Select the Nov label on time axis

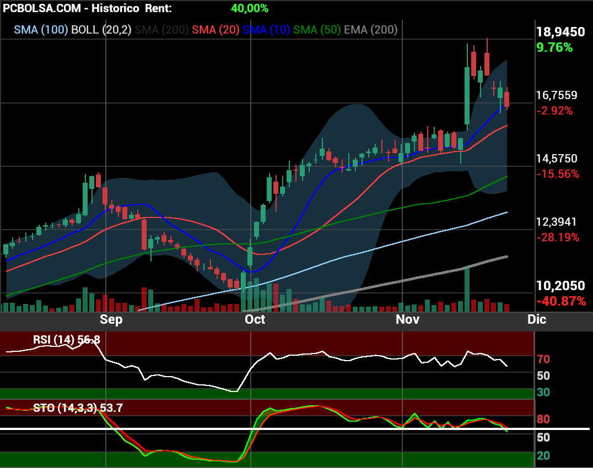click(407, 319)
